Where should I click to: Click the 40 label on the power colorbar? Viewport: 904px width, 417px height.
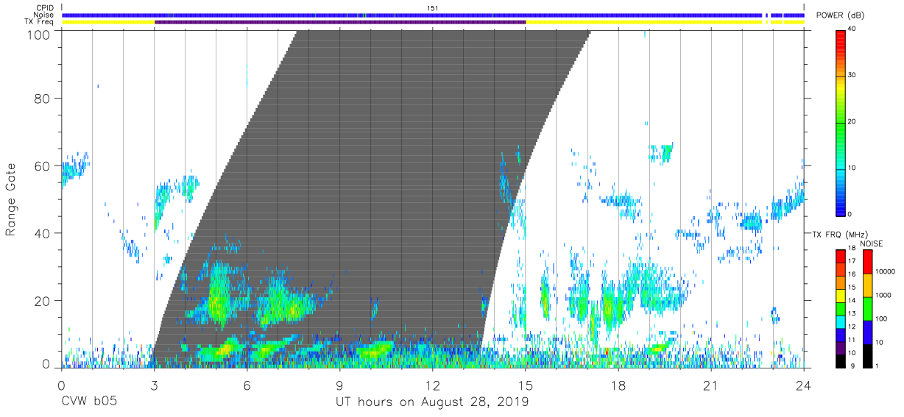pos(852,29)
